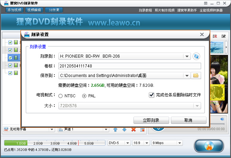The image size is (231, 158).
Task: Open the 无可用字幕 subtitle dropdown
Action: (x=52, y=130)
